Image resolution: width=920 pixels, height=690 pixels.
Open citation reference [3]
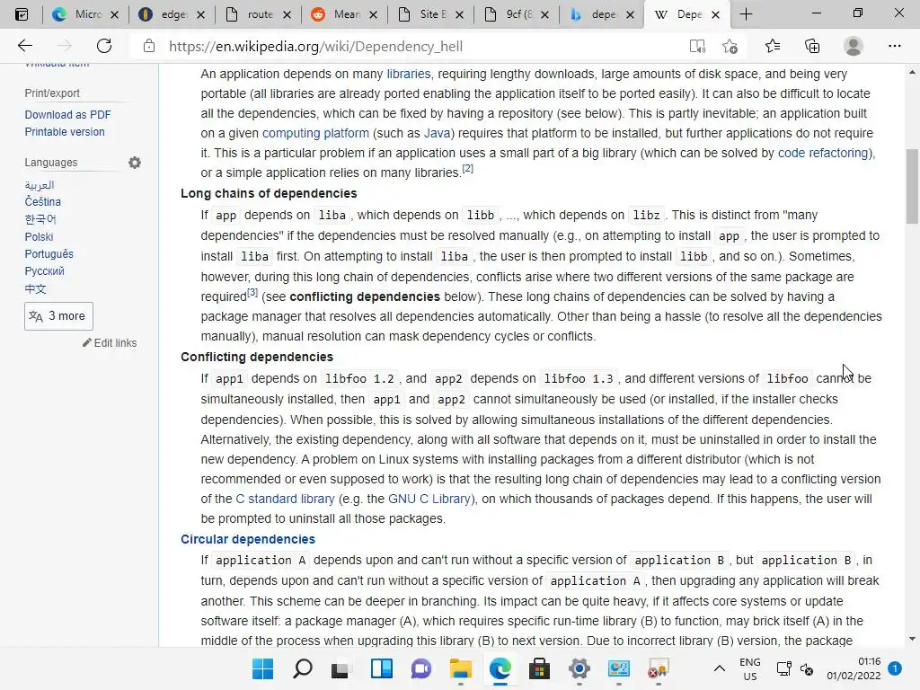pos(252,292)
